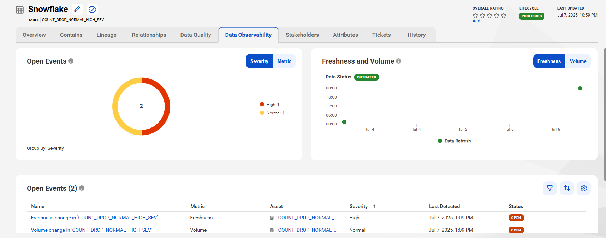Open the Tickets tab
The height and width of the screenshot is (238, 606).
[381, 35]
